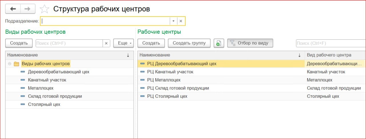The height and width of the screenshot is (139, 366).
Task: Click the sort arrow in left Наименование header
Action: coord(128,55)
